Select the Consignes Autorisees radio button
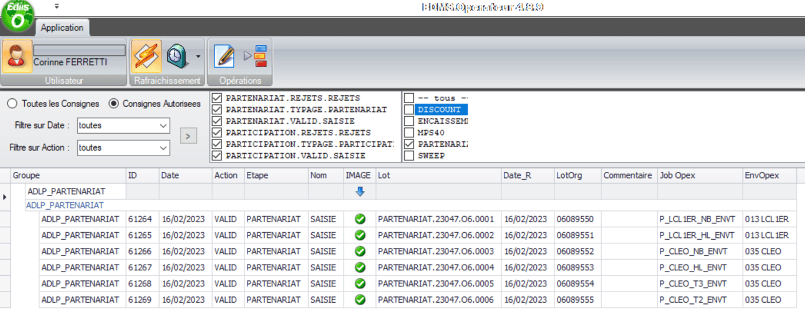 113,104
